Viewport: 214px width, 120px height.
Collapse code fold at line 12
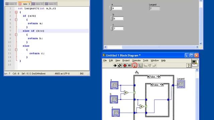click(16, 50)
